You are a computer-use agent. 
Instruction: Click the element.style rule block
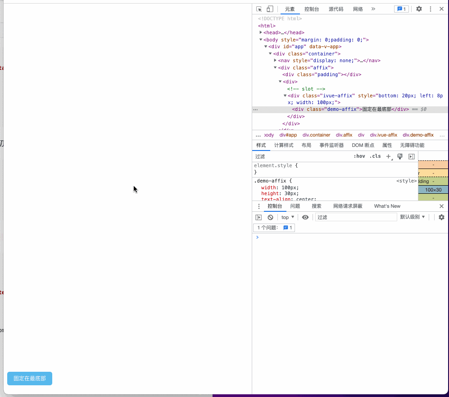tap(335, 169)
